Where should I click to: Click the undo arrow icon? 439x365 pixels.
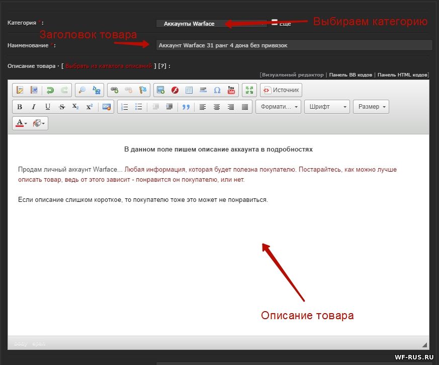click(50, 90)
